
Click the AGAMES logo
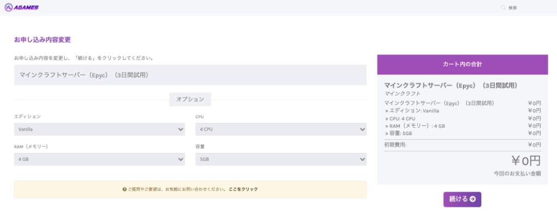21,7
